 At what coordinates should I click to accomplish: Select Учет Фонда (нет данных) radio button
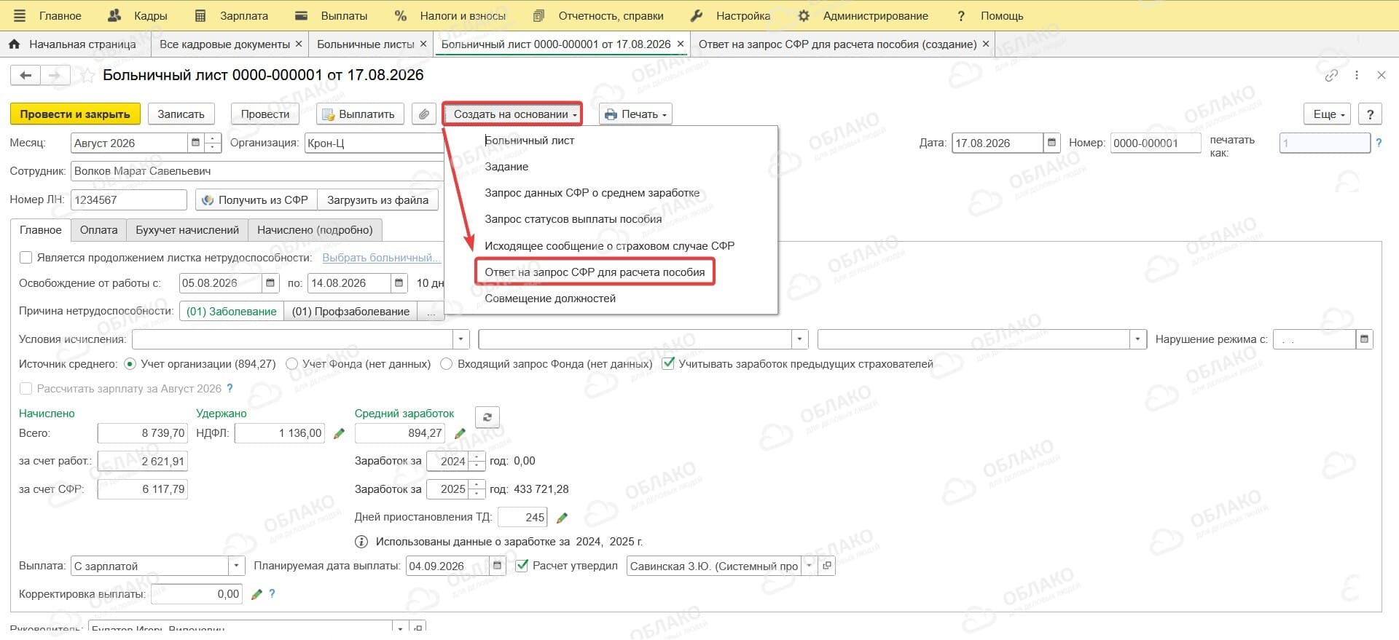(x=291, y=363)
